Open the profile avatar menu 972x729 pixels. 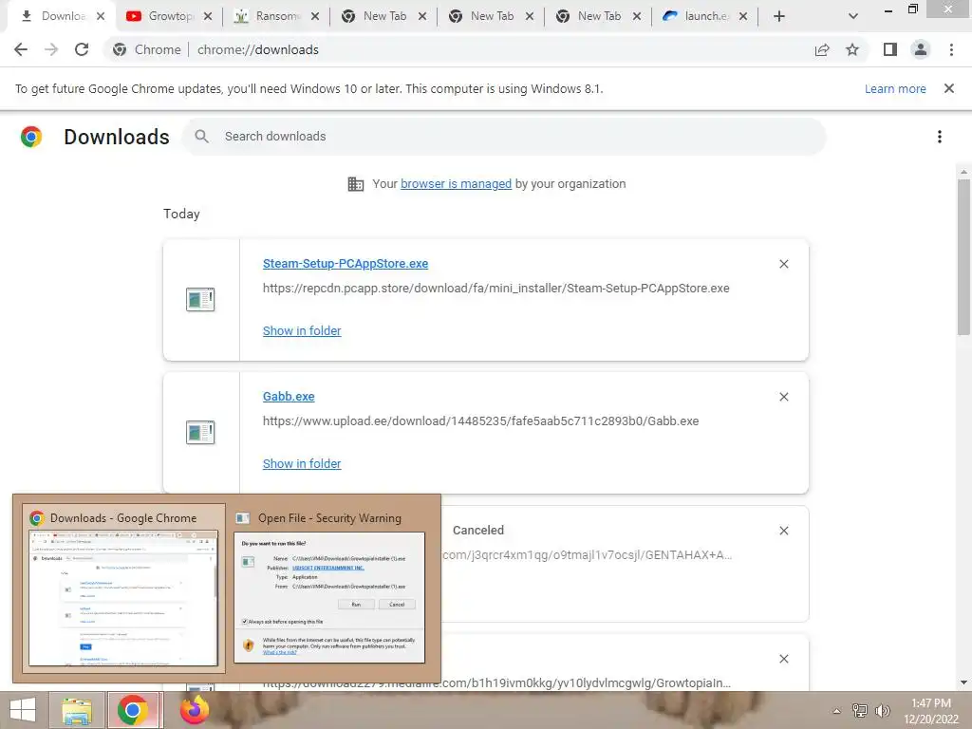pyautogui.click(x=921, y=49)
